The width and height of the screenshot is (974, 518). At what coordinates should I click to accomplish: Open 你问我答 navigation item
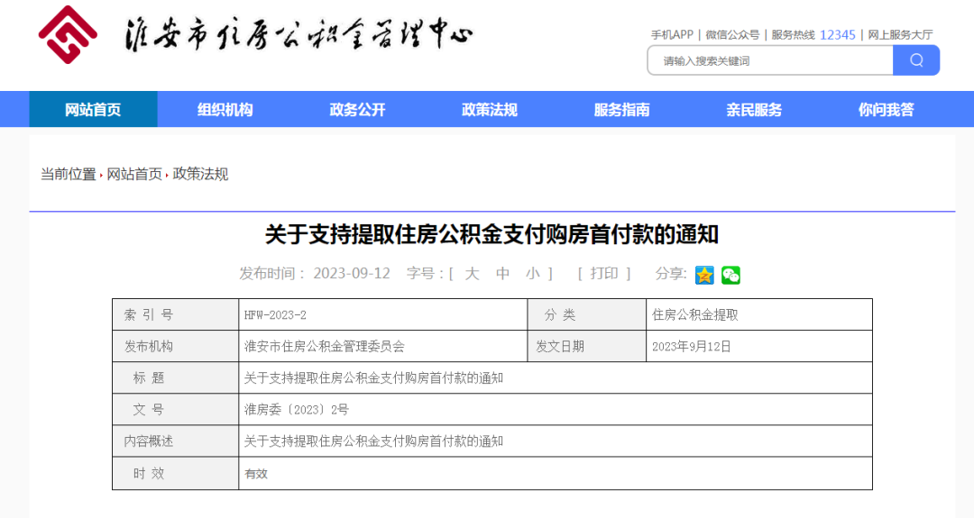pyautogui.click(x=886, y=110)
